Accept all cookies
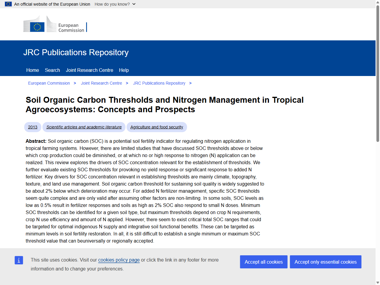Image resolution: width=380 pixels, height=285 pixels. (x=264, y=262)
